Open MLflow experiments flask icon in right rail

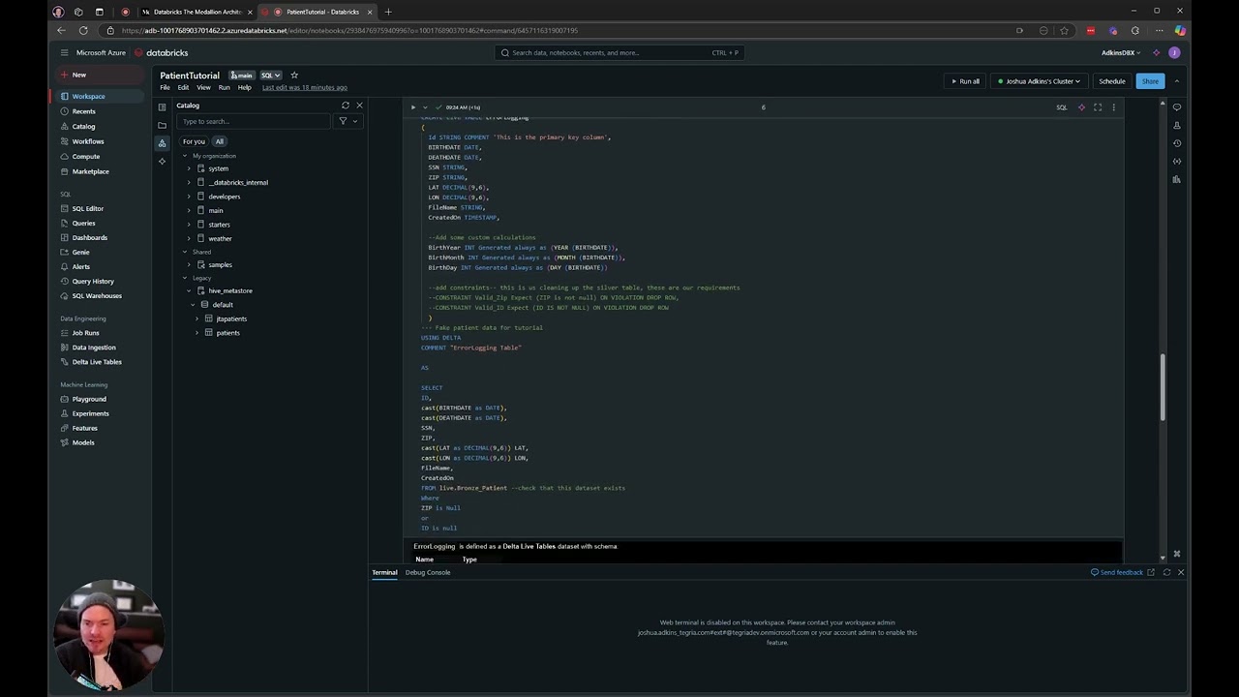1176,125
